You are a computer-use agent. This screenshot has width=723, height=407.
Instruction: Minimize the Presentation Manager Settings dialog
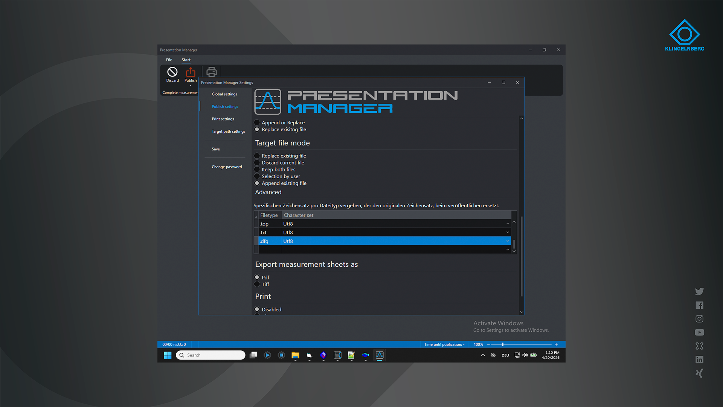489,83
